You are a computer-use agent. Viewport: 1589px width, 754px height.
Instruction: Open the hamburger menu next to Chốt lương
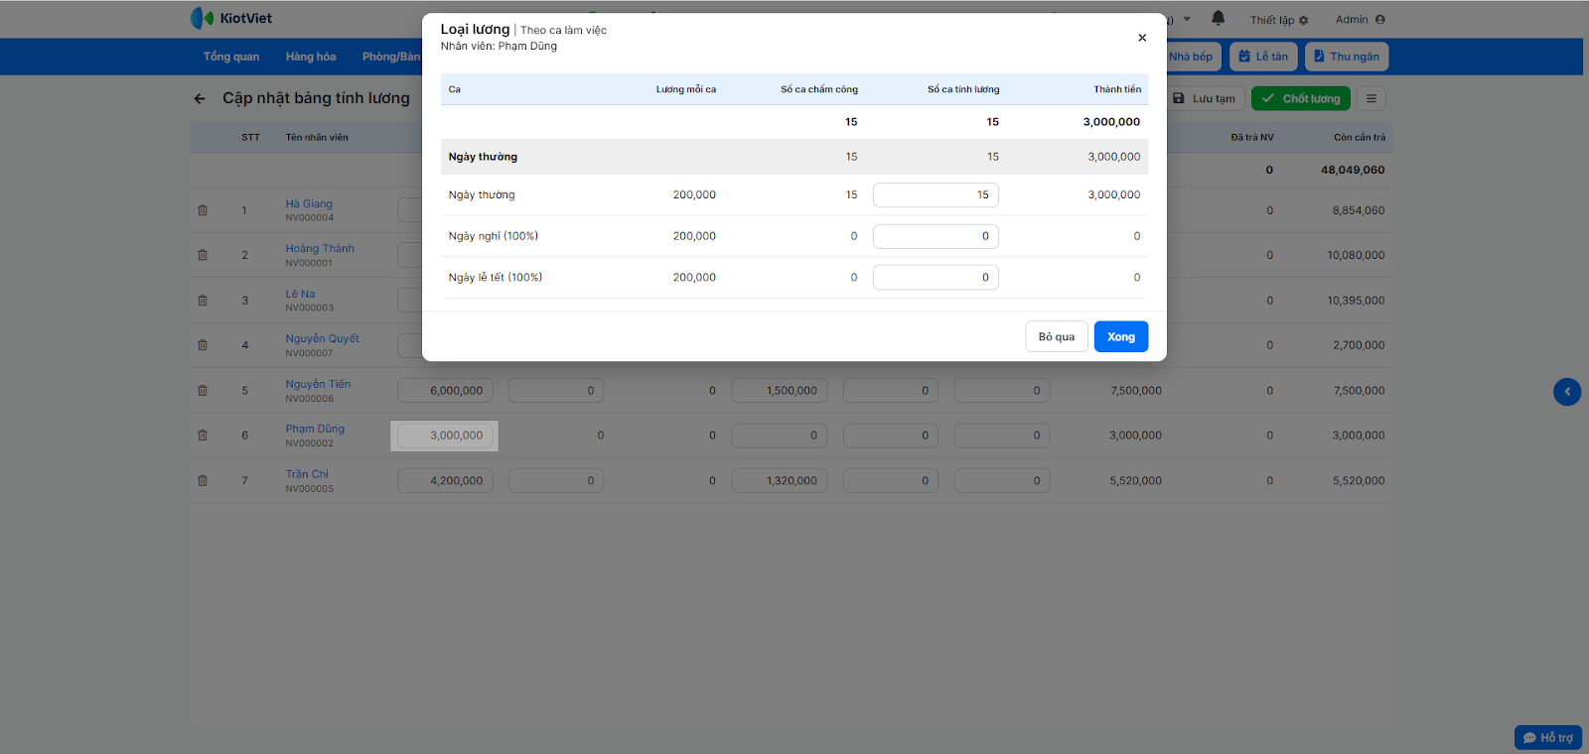coord(1371,98)
